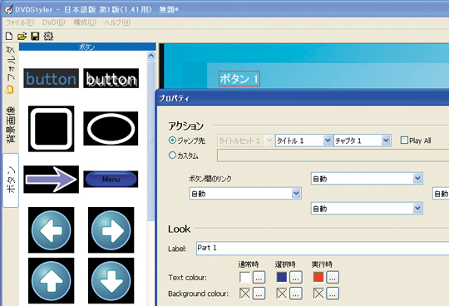Open the 実行時 background colour picker button

[333, 294]
